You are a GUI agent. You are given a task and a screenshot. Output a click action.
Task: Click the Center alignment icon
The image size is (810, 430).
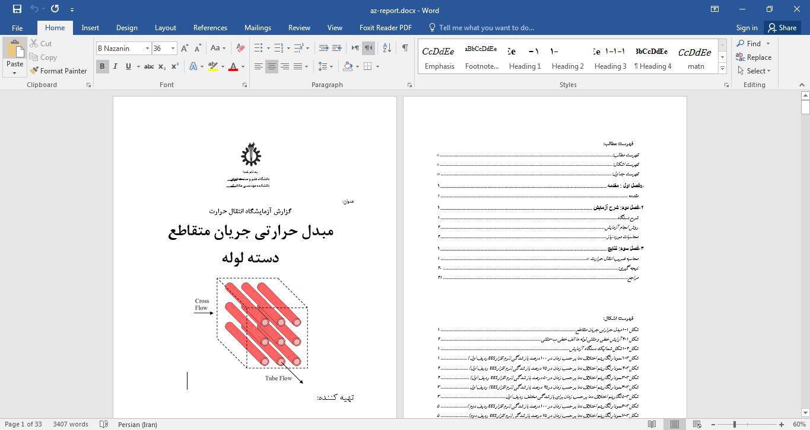[271, 66]
